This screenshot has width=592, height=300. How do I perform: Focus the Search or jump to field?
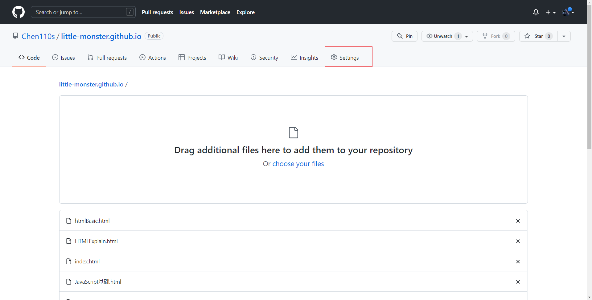[x=83, y=12]
